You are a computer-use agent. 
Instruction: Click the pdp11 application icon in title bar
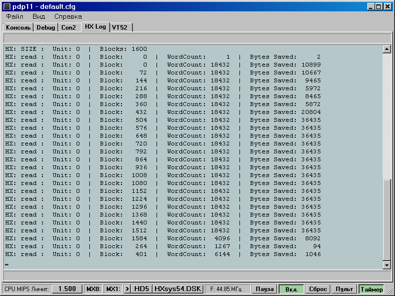[x=6, y=6]
